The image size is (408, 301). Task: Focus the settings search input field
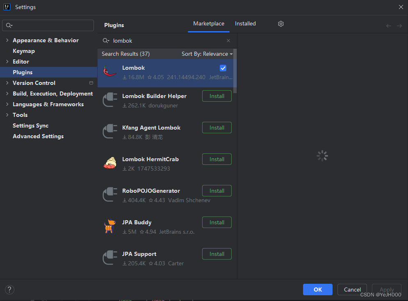(48, 25)
